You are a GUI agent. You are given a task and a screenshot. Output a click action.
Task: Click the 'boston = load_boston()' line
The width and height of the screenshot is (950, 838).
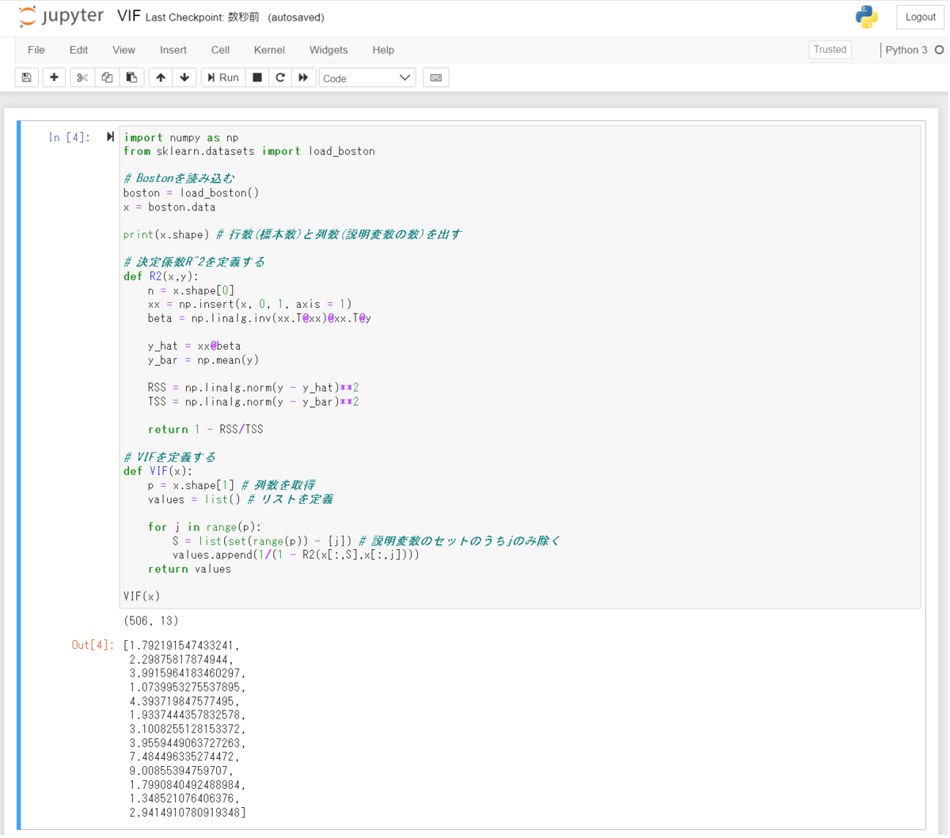192,193
